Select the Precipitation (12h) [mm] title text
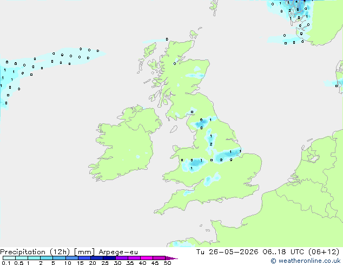The height and width of the screenshot is (265, 343). (x=48, y=252)
